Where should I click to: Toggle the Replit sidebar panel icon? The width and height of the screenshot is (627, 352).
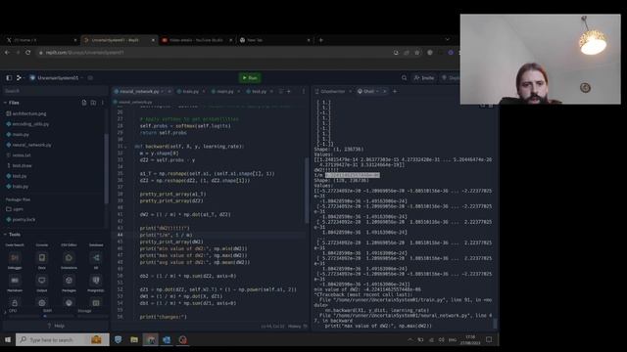pos(9,78)
